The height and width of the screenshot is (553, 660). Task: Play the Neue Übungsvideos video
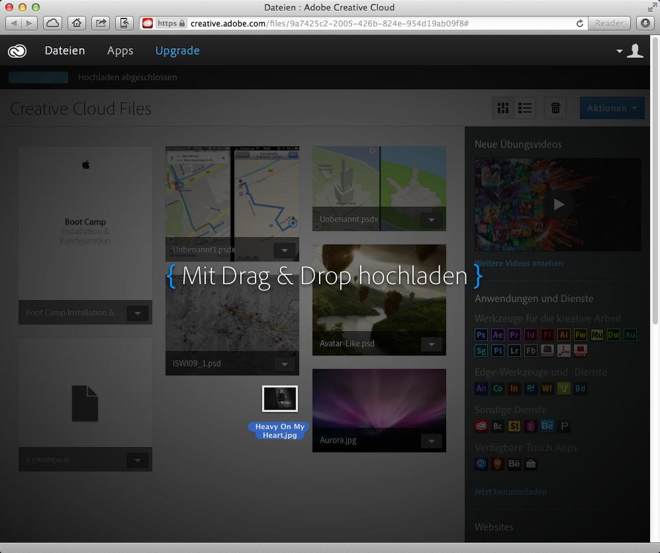coord(558,205)
